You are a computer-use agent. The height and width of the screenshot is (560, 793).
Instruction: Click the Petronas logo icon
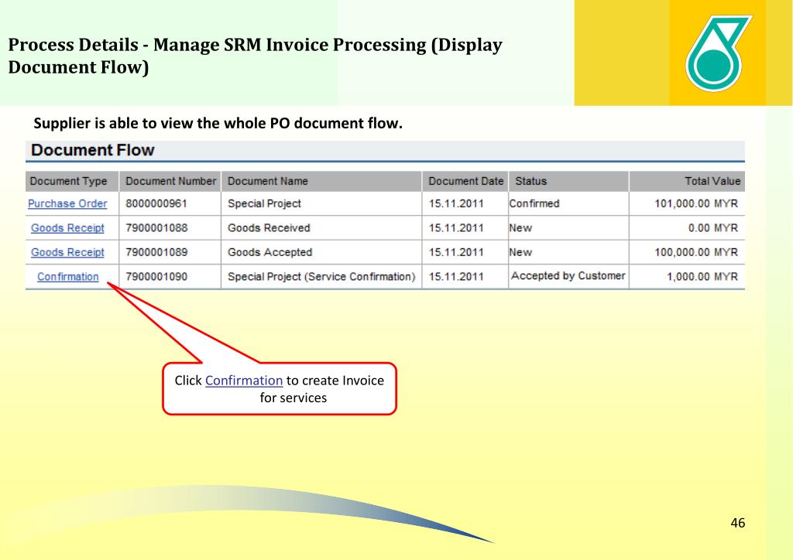[718, 53]
